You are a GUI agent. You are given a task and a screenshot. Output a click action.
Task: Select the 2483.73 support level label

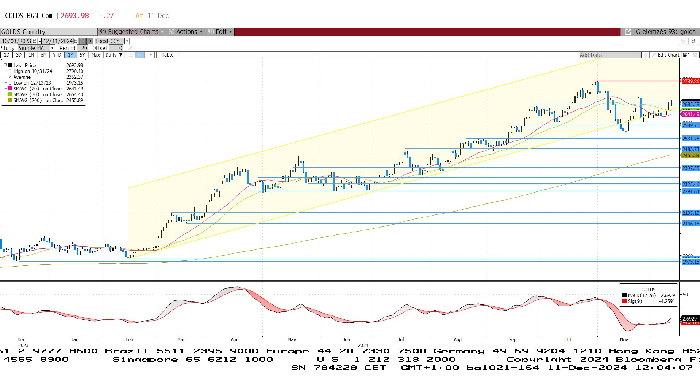(690, 149)
